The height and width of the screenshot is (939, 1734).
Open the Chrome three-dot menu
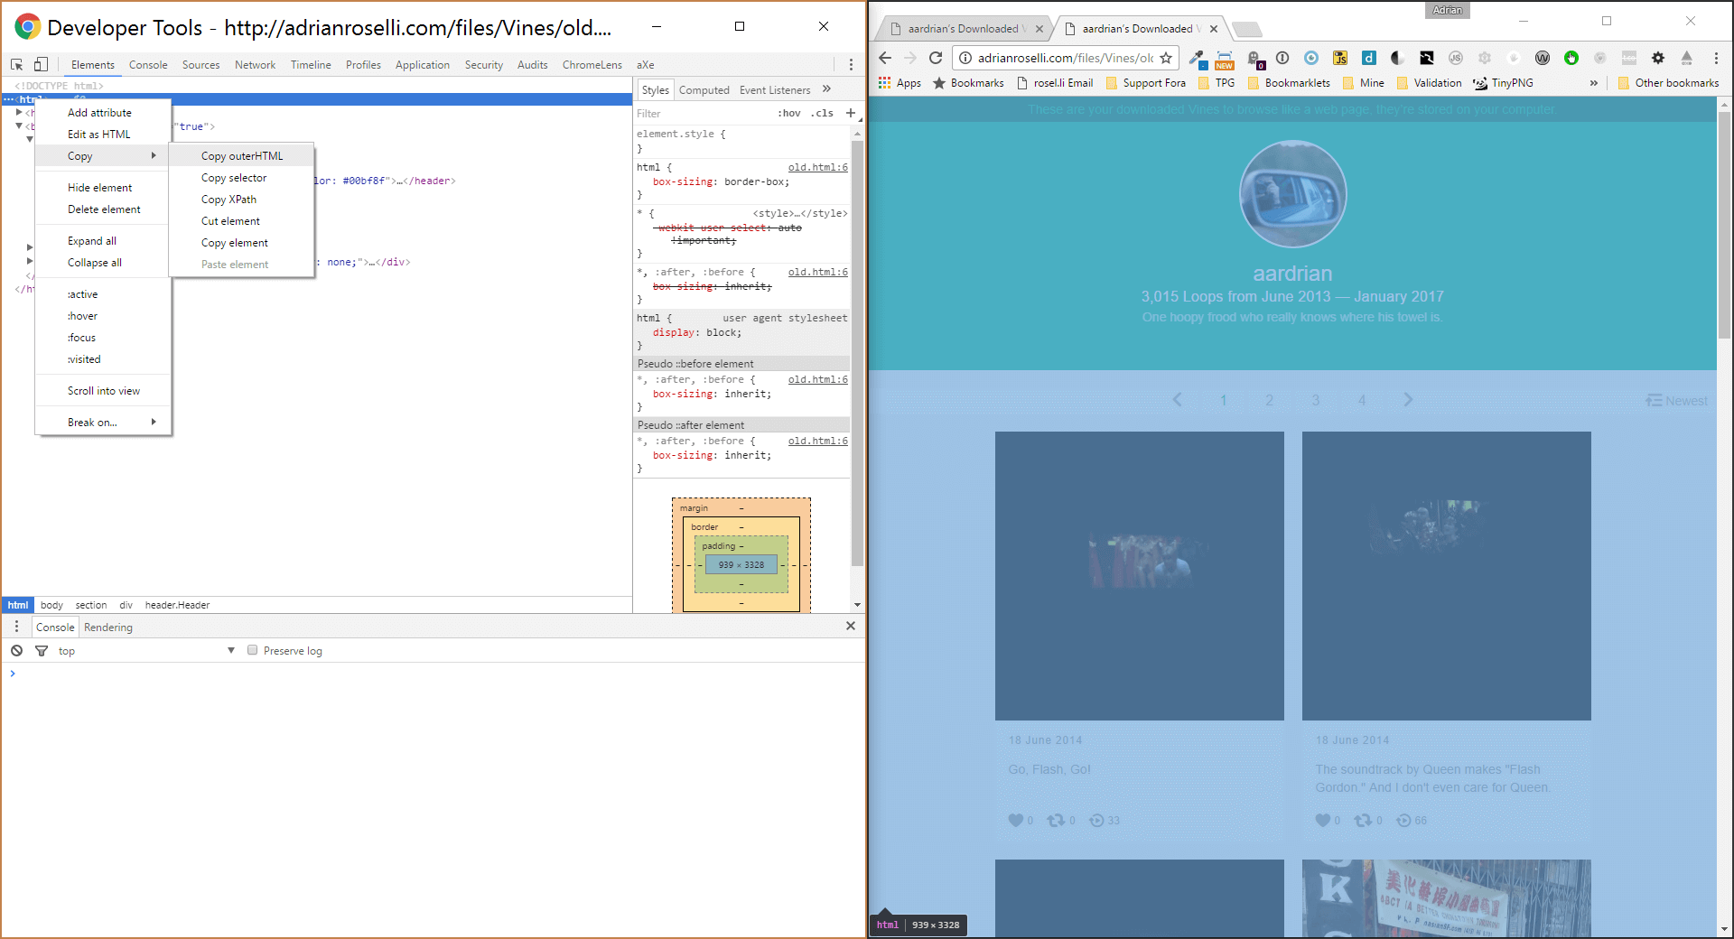click(x=1716, y=58)
